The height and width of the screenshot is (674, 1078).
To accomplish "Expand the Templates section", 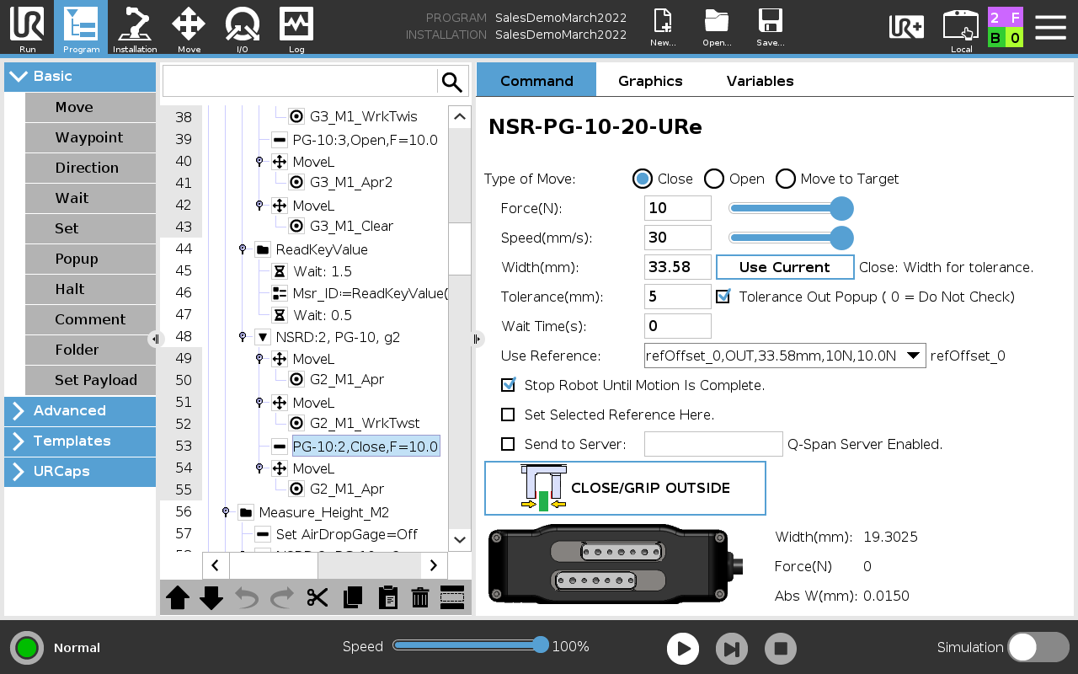I will click(x=80, y=441).
